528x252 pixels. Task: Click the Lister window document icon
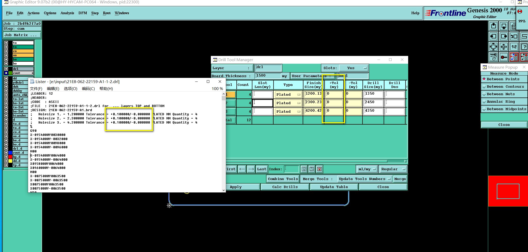tap(32, 82)
